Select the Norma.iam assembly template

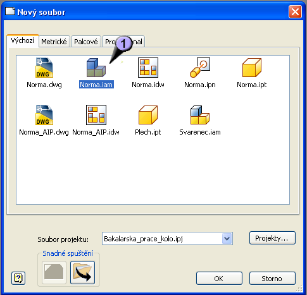click(96, 68)
